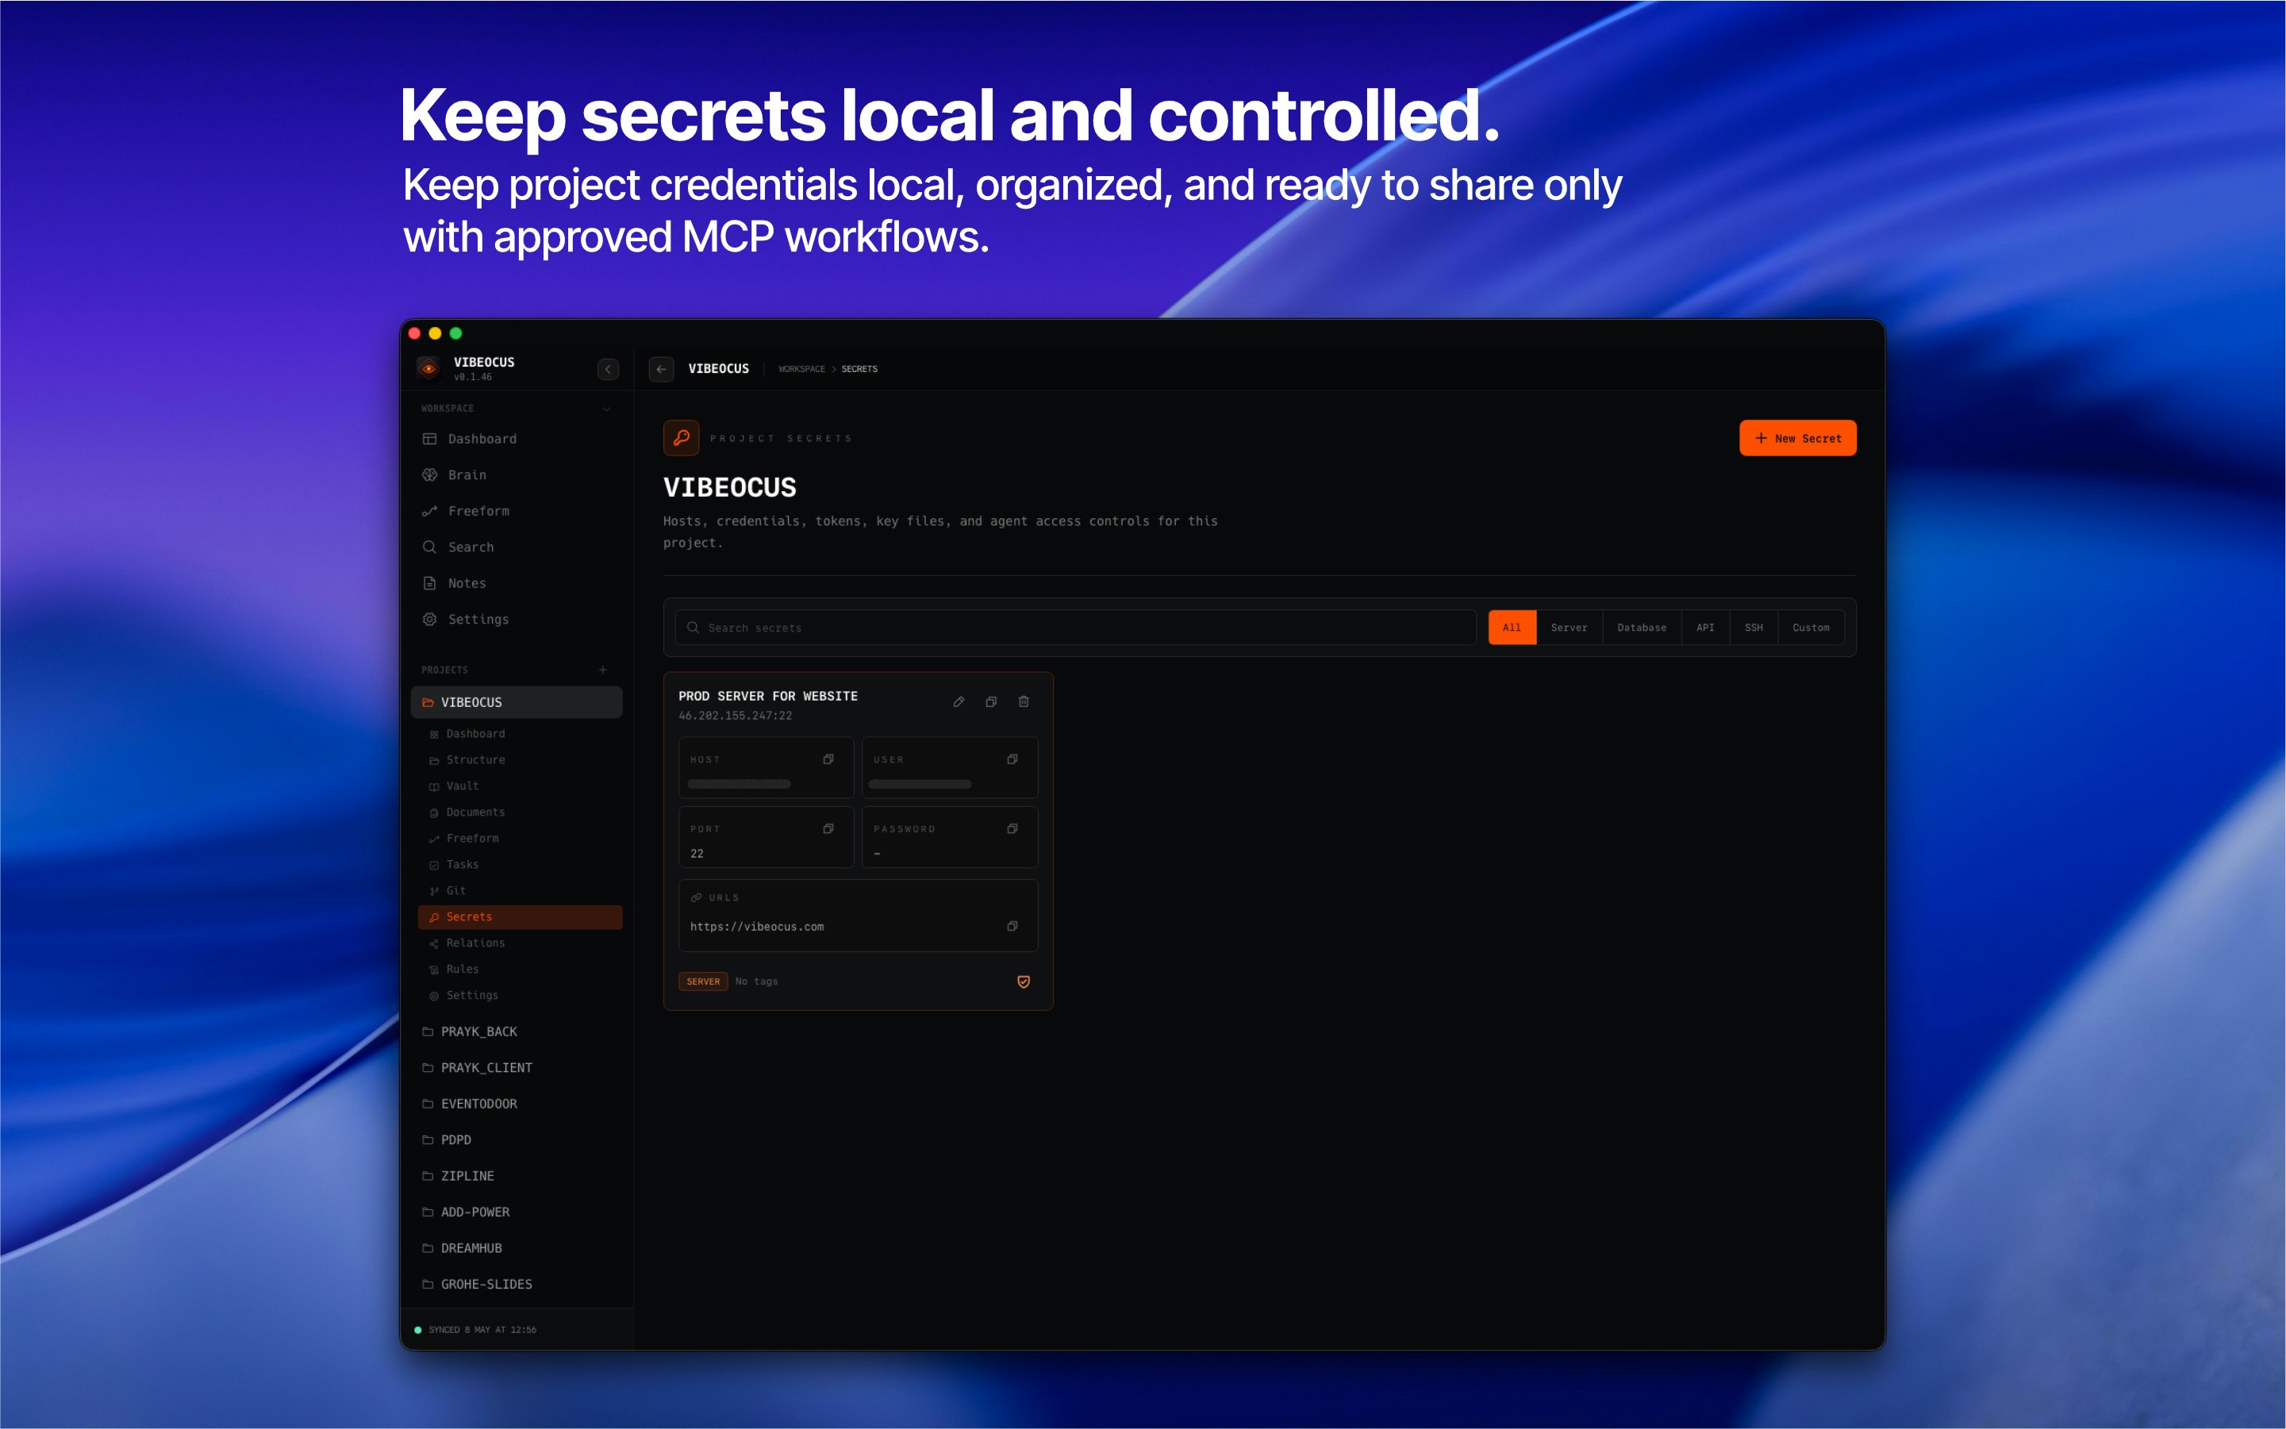The height and width of the screenshot is (1429, 2286).
Task: Copy the PORT value
Action: click(828, 829)
